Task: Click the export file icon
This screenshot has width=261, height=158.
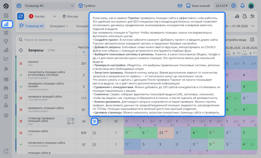Action: 244,16
